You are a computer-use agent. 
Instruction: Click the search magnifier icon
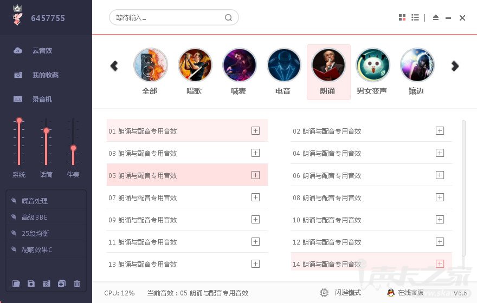(x=228, y=18)
